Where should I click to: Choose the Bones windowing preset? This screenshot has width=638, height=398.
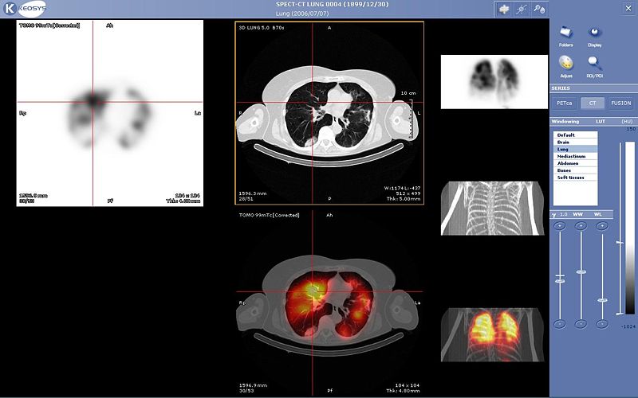click(575, 170)
